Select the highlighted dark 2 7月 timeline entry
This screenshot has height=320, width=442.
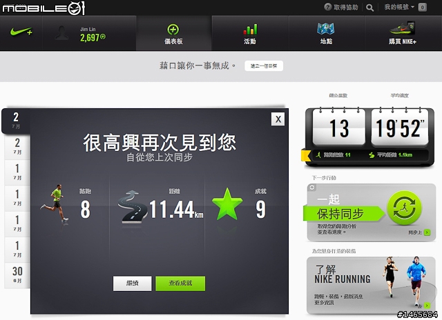(x=16, y=121)
